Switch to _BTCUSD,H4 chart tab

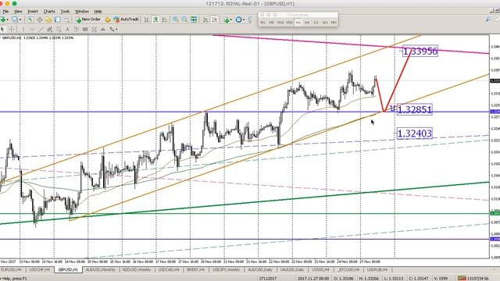(x=348, y=270)
